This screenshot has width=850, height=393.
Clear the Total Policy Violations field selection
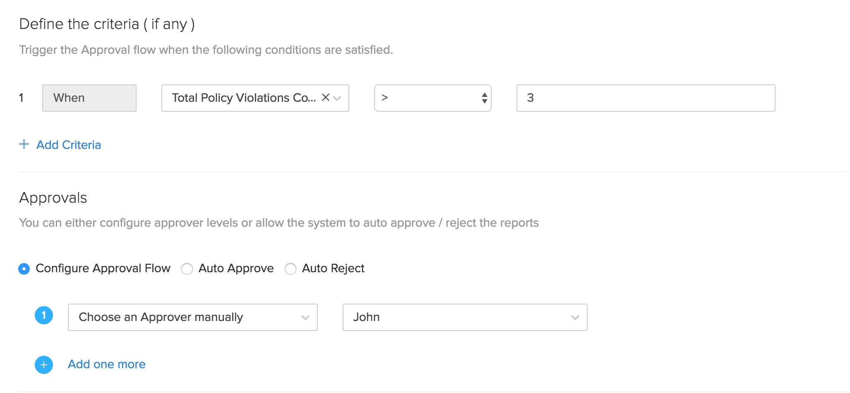click(x=326, y=98)
